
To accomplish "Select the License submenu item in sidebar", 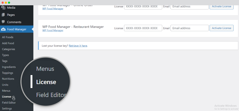I will click(7, 96).
